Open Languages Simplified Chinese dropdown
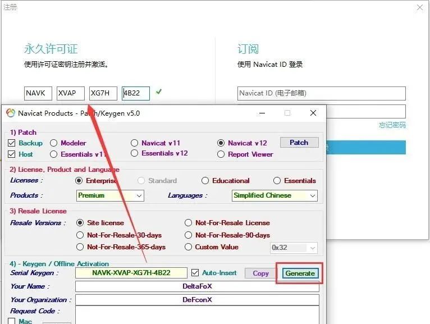The height and width of the screenshot is (324, 430). click(x=275, y=195)
